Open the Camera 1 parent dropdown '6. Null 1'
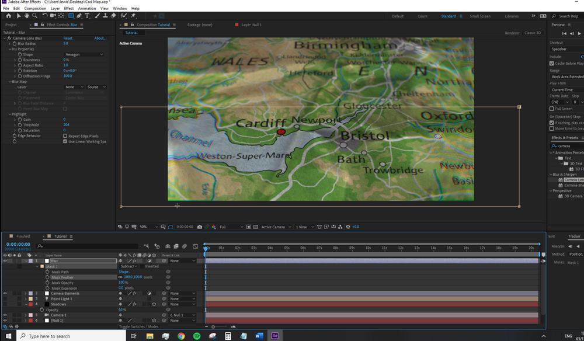This screenshot has height=341, width=584. (x=182, y=315)
